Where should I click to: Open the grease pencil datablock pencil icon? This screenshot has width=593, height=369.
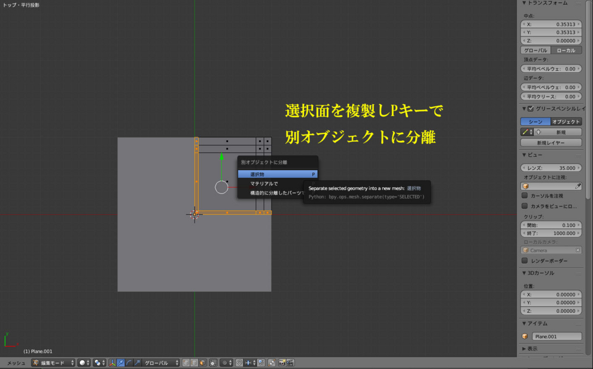527,132
